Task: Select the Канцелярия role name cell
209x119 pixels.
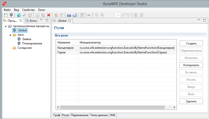Action: tap(67, 48)
